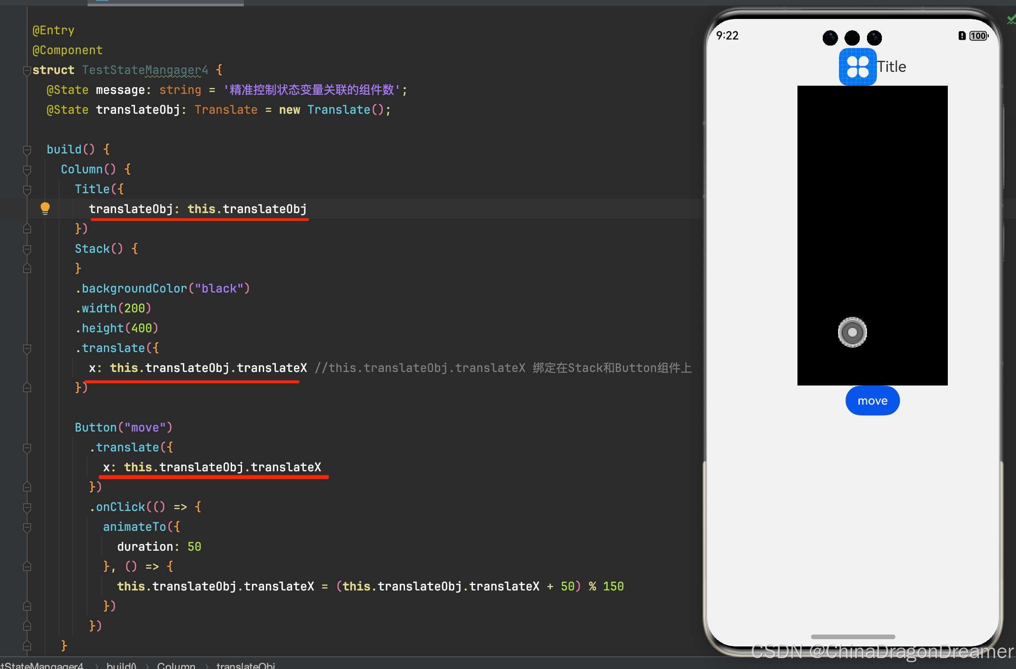The width and height of the screenshot is (1016, 669).
Task: Place the cursor on duration value 50
Action: pos(194,547)
